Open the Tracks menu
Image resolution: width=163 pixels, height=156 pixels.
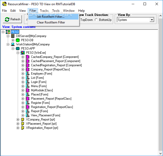pos(44,11)
